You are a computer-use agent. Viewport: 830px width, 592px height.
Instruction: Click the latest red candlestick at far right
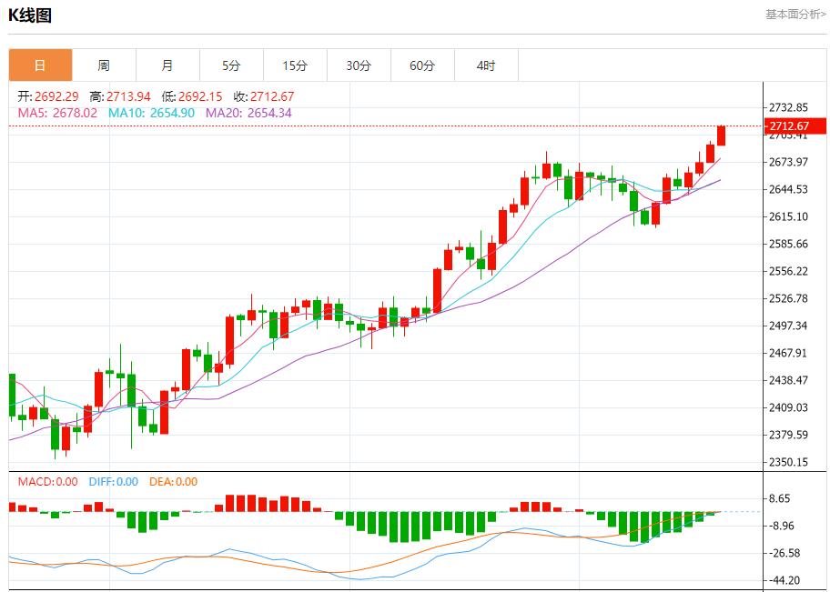(721, 135)
